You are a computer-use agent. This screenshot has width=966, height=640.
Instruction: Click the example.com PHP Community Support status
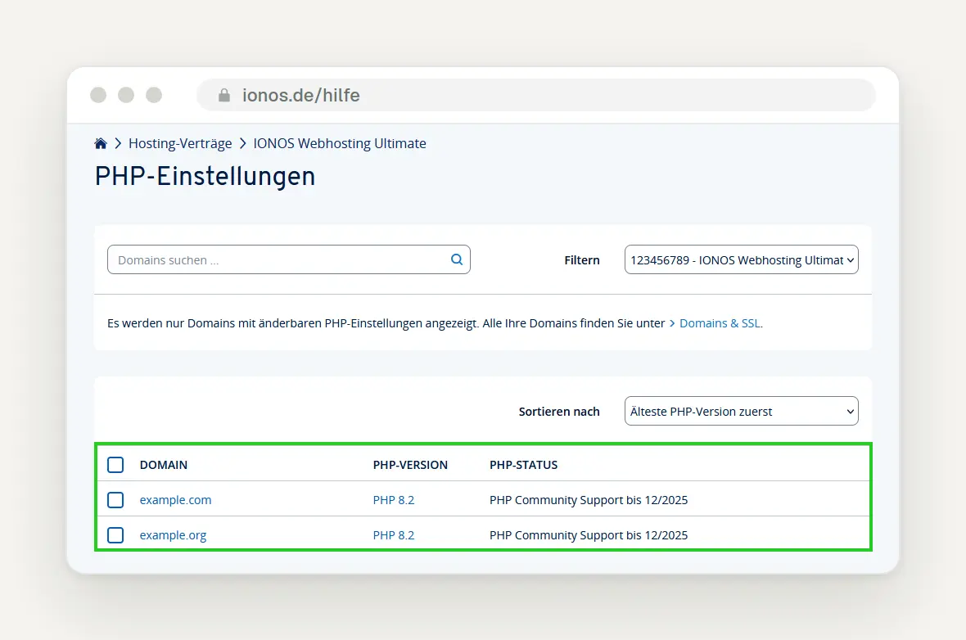point(589,500)
